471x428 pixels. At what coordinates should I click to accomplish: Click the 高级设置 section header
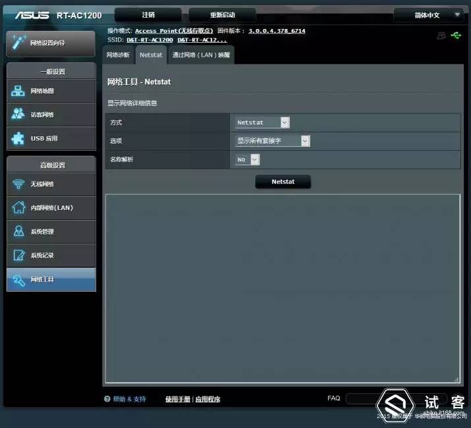coord(51,165)
